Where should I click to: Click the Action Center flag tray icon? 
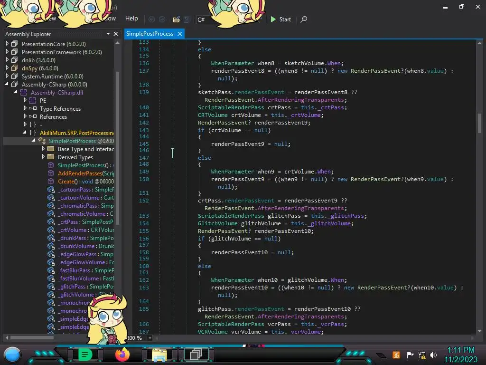[x=411, y=355]
